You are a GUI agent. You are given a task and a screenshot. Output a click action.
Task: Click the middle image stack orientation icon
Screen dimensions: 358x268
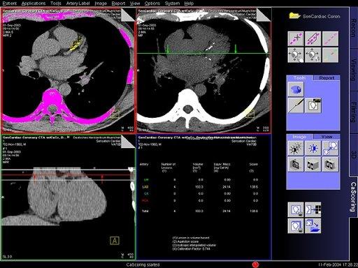click(x=313, y=165)
